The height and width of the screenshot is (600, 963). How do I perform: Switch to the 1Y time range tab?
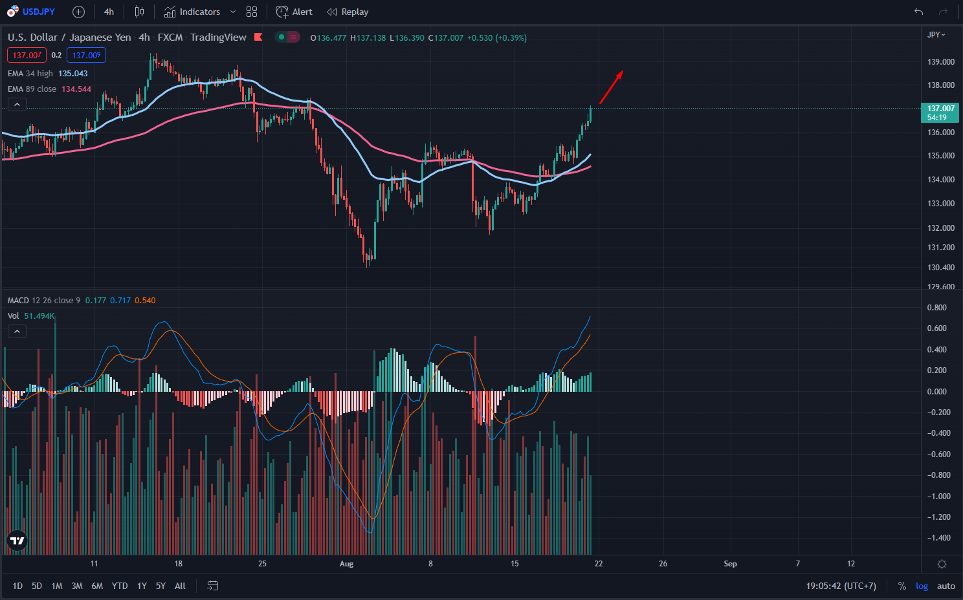(142, 586)
